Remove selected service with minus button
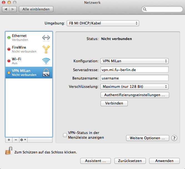This screenshot has height=169, width=185. pyautogui.click(x=16, y=140)
